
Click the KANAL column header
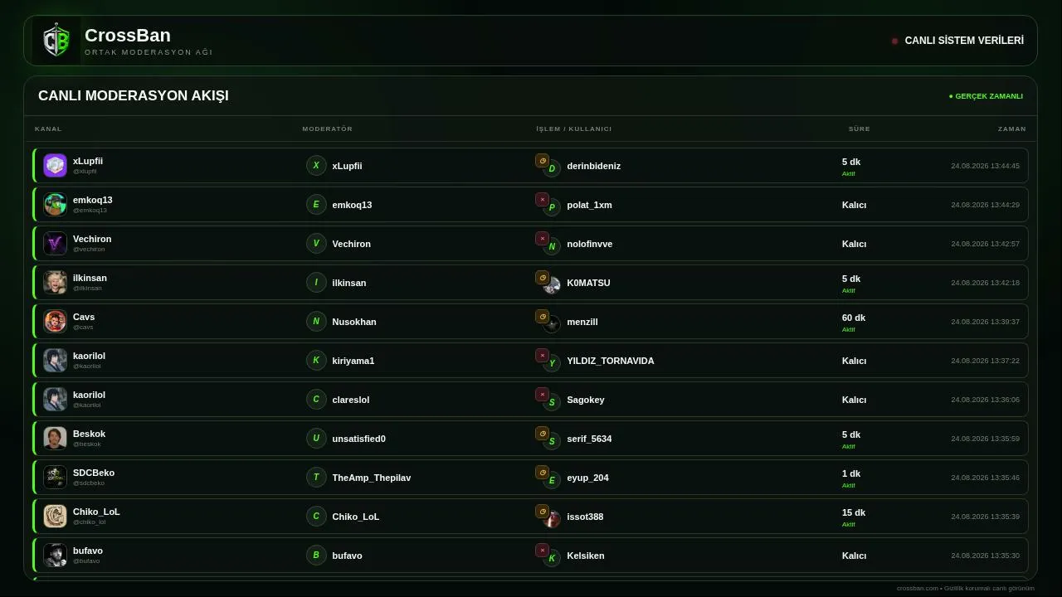(48, 129)
